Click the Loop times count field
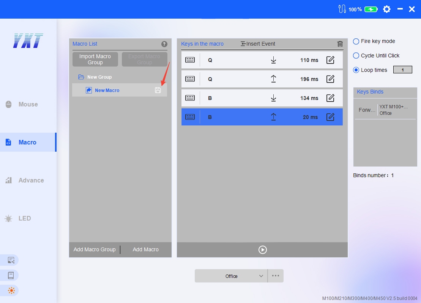This screenshot has width=421, height=303. 402,70
